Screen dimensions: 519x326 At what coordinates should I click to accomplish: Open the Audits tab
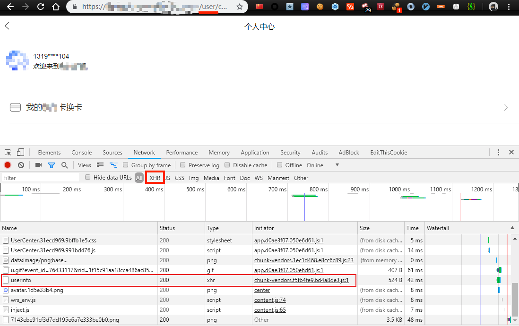click(320, 153)
